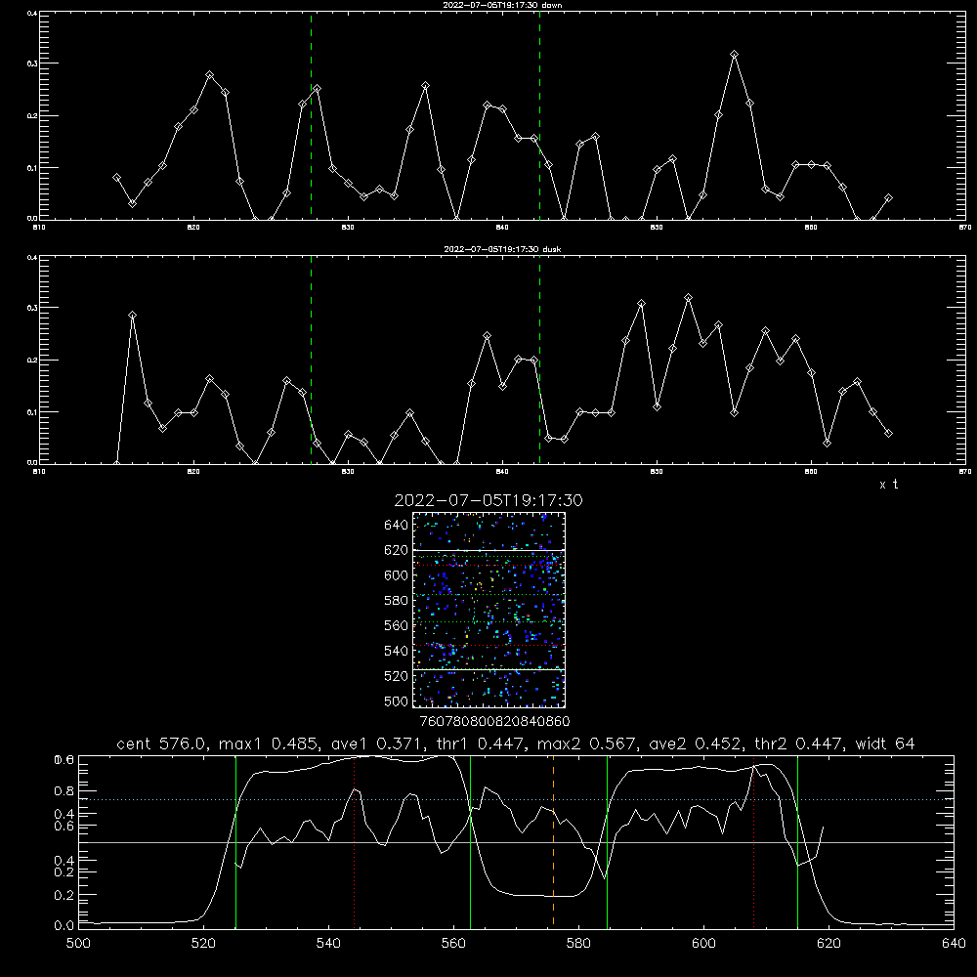The height and width of the screenshot is (977, 977).
Task: Click the right green dashed line in dusk plot
Action: coord(539,360)
